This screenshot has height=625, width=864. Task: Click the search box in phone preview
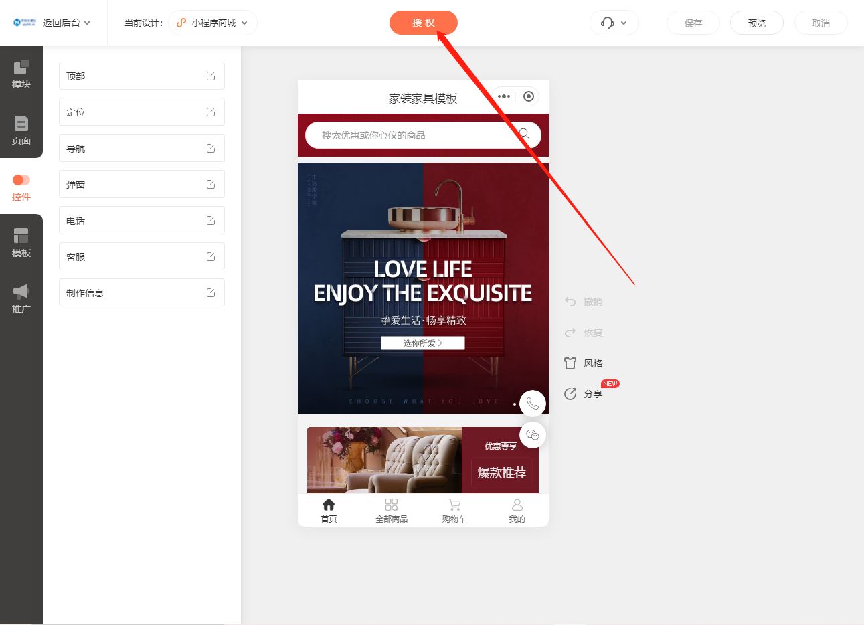coord(423,135)
